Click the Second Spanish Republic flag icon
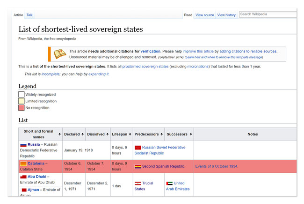This screenshot has height=204, width=304. pos(138,167)
